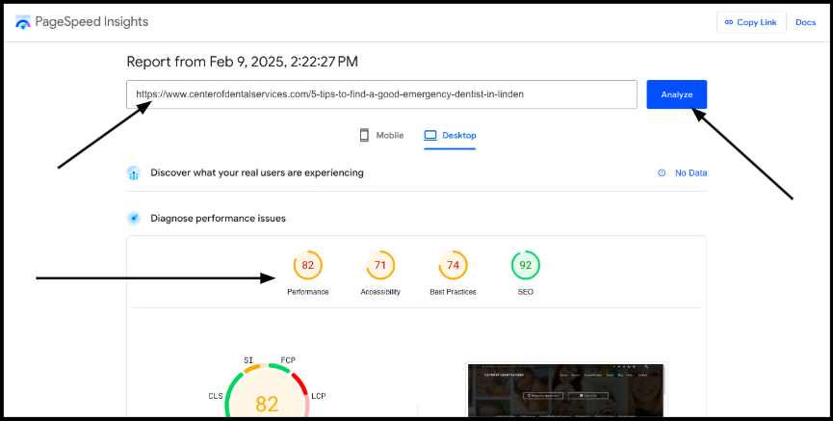This screenshot has width=833, height=421.
Task: Click the large 82 performance gauge
Action: [x=267, y=392]
